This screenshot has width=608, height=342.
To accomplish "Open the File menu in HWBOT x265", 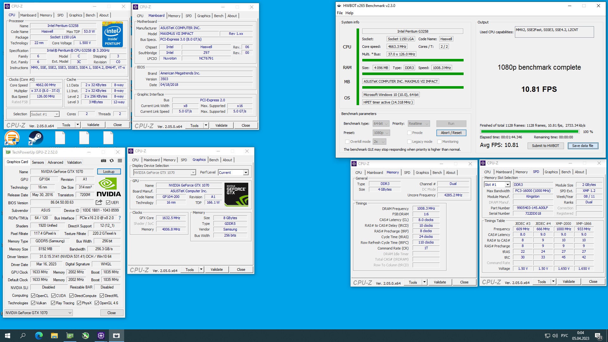I will pyautogui.click(x=340, y=13).
